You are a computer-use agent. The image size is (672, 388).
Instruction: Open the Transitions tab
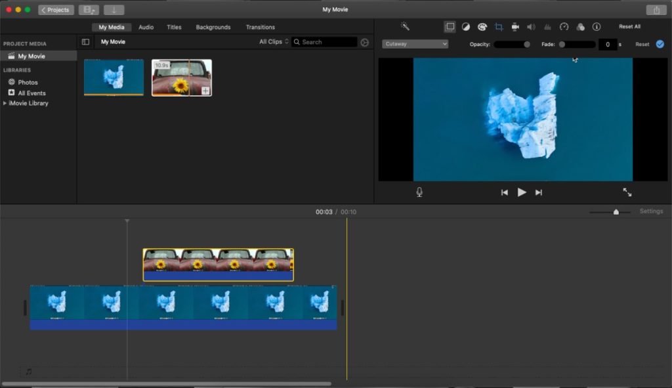click(x=260, y=27)
